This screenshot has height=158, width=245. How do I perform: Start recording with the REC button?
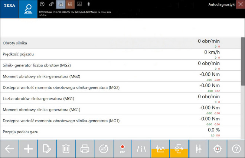pos(122,149)
